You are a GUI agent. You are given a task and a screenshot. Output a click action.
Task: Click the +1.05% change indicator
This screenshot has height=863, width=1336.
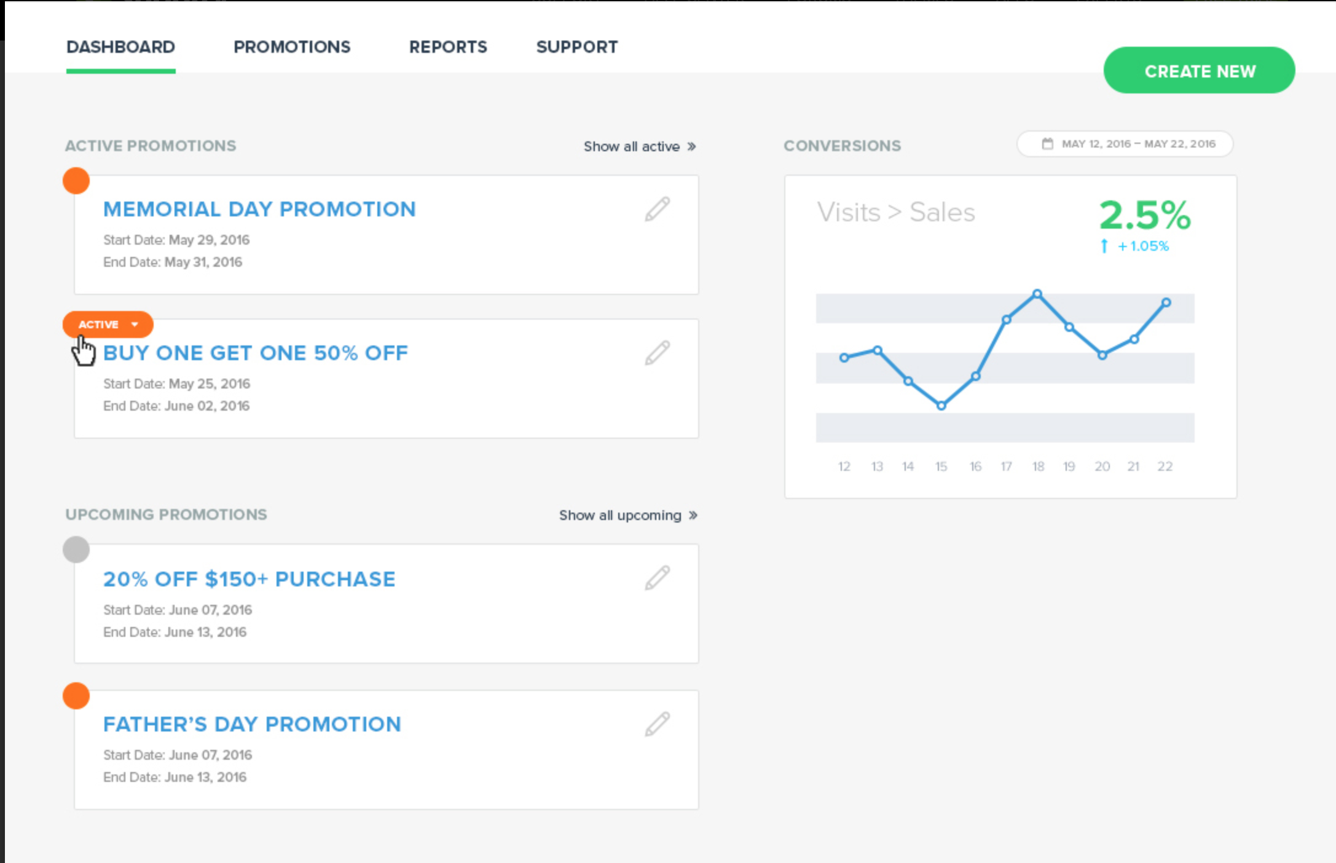[1134, 246]
